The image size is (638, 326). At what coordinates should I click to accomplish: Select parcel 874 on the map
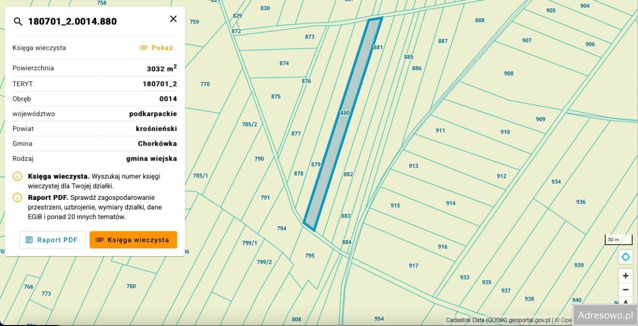[x=284, y=63]
